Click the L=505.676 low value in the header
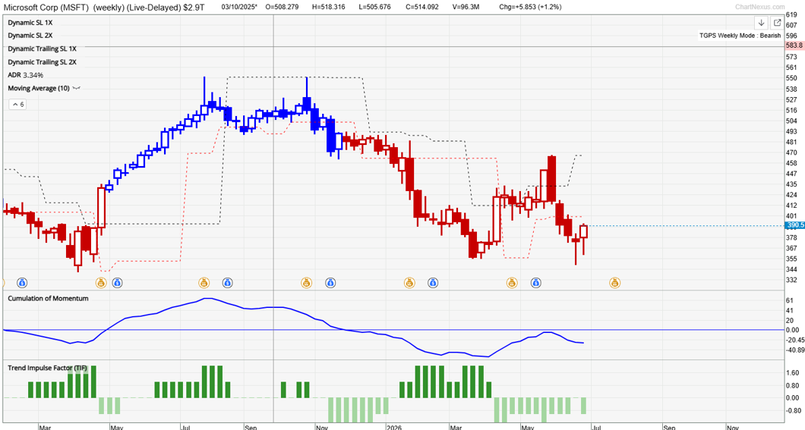Image resolution: width=805 pixels, height=430 pixels. point(374,7)
